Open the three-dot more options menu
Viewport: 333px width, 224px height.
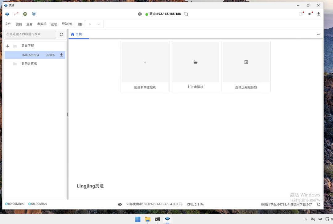[319, 34]
